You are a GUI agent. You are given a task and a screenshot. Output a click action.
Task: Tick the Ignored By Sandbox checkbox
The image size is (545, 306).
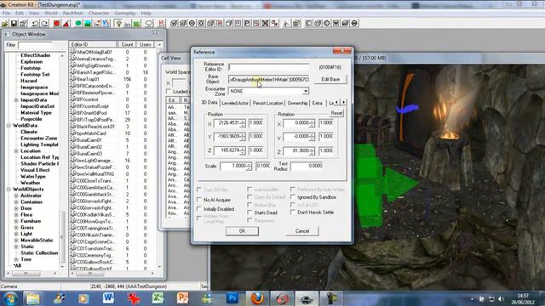click(x=293, y=197)
